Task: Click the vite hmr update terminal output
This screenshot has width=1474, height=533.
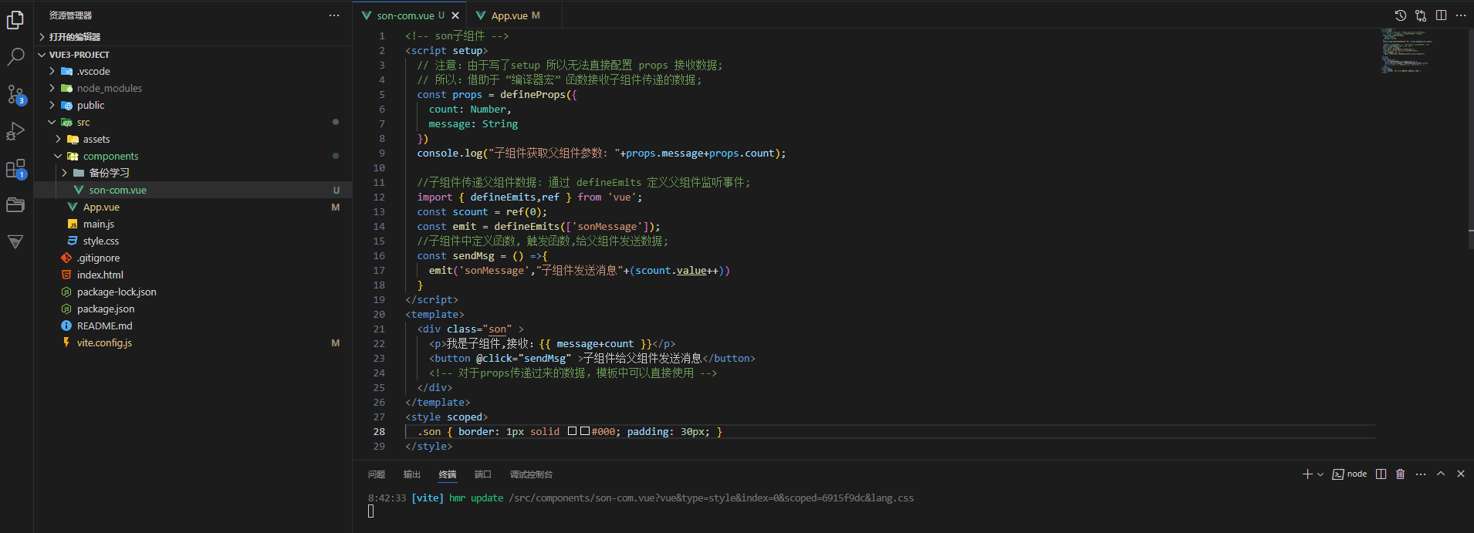Action: [641, 498]
